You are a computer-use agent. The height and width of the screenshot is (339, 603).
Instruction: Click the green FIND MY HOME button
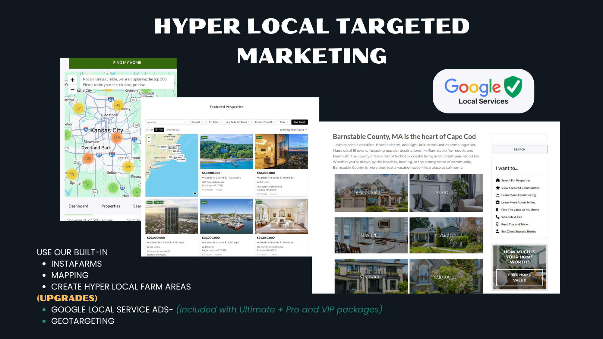[x=123, y=63]
